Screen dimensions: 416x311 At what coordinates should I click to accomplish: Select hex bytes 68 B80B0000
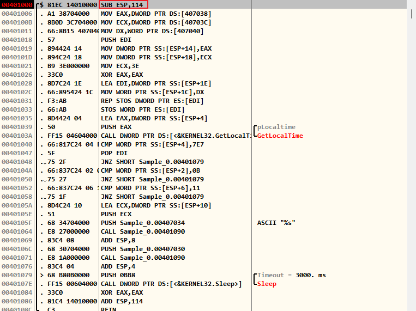[x=69, y=275]
